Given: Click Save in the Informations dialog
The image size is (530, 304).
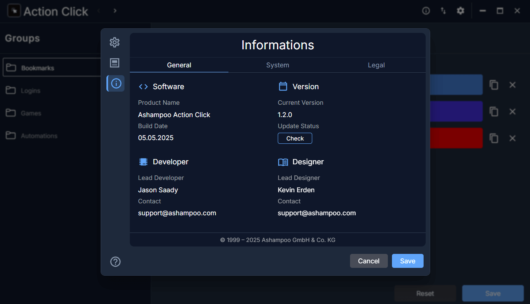Looking at the screenshot, I should point(407,261).
